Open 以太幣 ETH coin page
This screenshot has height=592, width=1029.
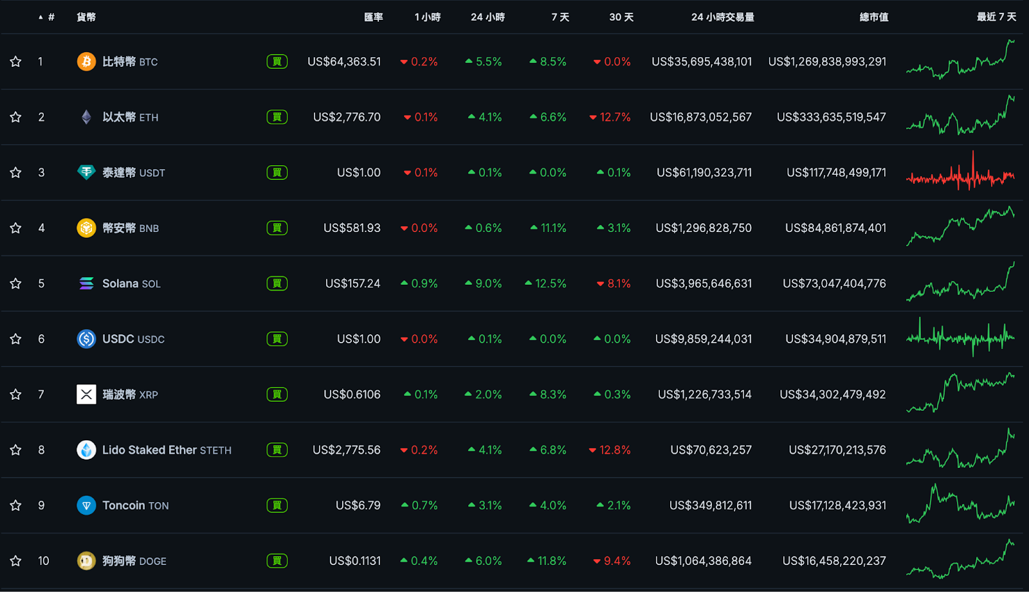[131, 117]
